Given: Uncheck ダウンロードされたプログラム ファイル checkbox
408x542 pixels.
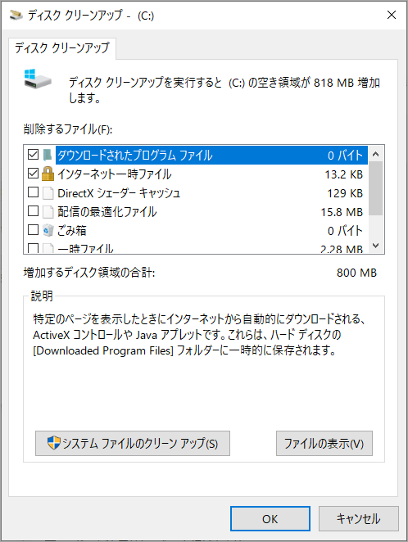Looking at the screenshot, I should point(34,155).
